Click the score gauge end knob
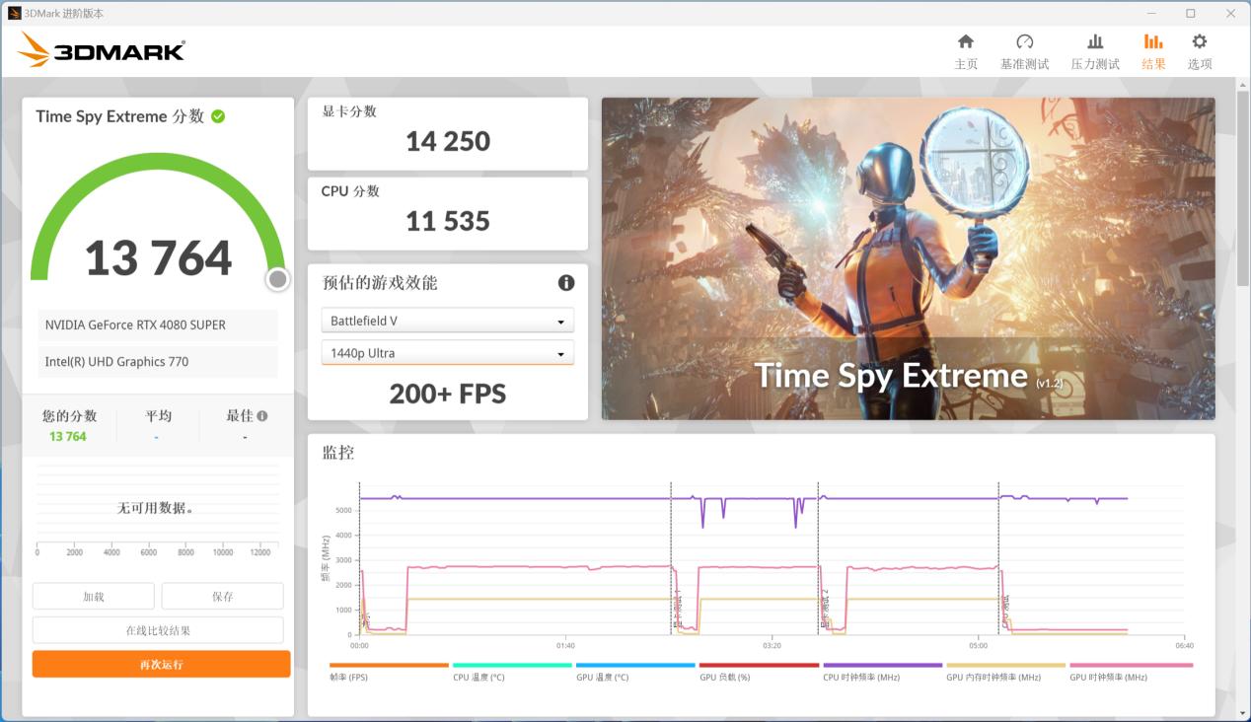 pyautogui.click(x=278, y=280)
